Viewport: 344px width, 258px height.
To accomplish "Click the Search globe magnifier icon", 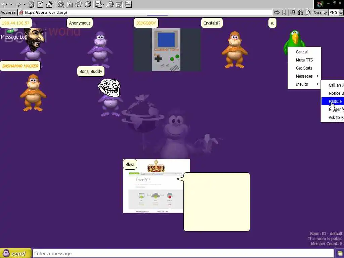I will click(x=60, y=4).
